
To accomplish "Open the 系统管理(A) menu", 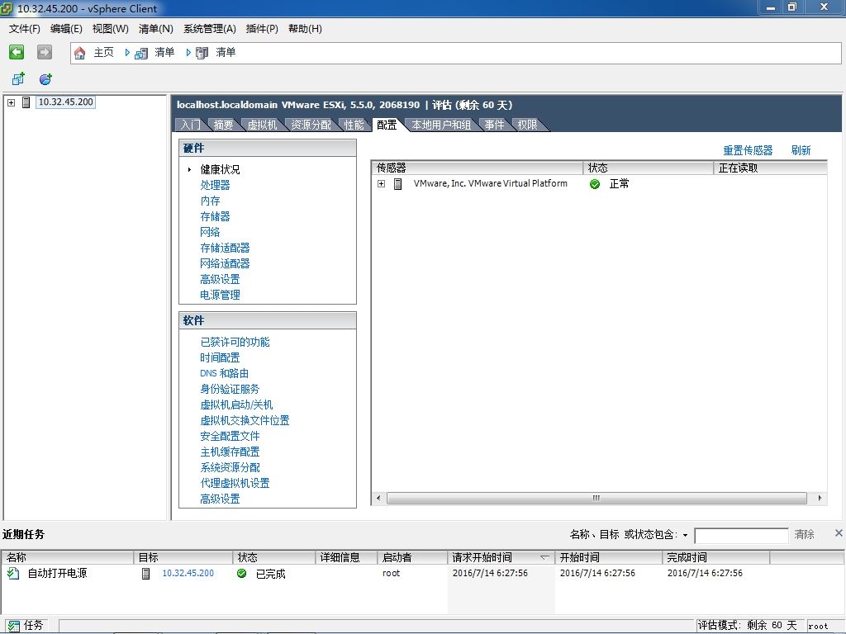I will click(210, 29).
